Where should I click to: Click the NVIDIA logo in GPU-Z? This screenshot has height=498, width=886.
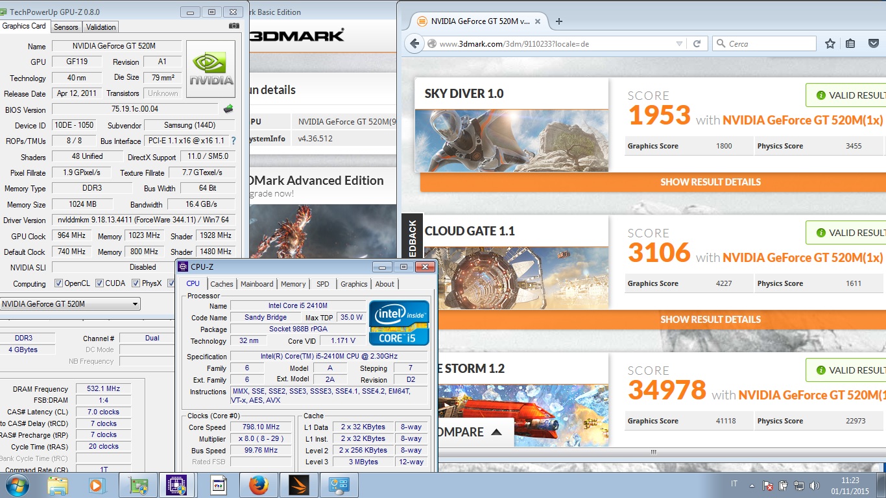(211, 69)
